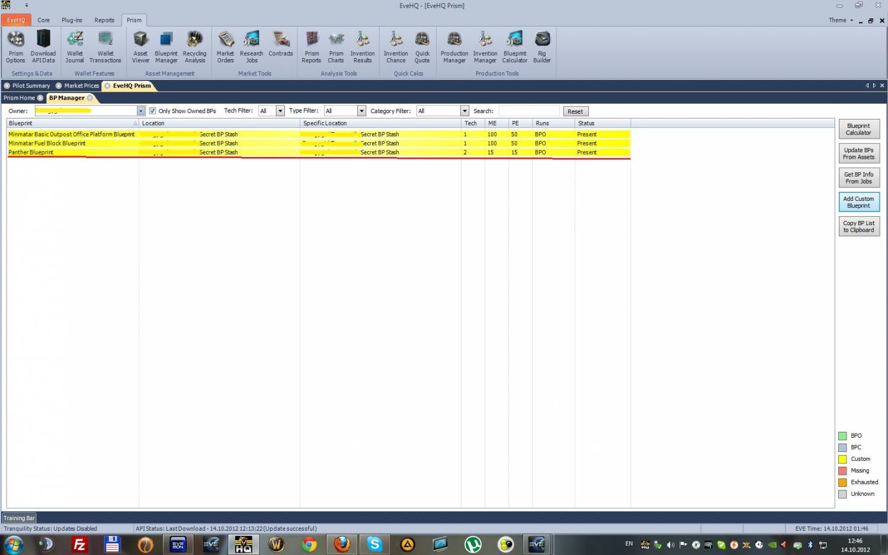This screenshot has height=555, width=888.
Task: Switch to the Prism Home tab
Action: [19, 98]
